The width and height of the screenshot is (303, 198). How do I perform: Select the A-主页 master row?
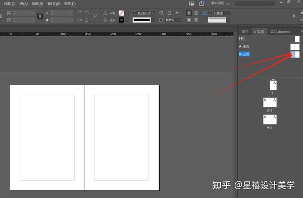pyautogui.click(x=269, y=46)
